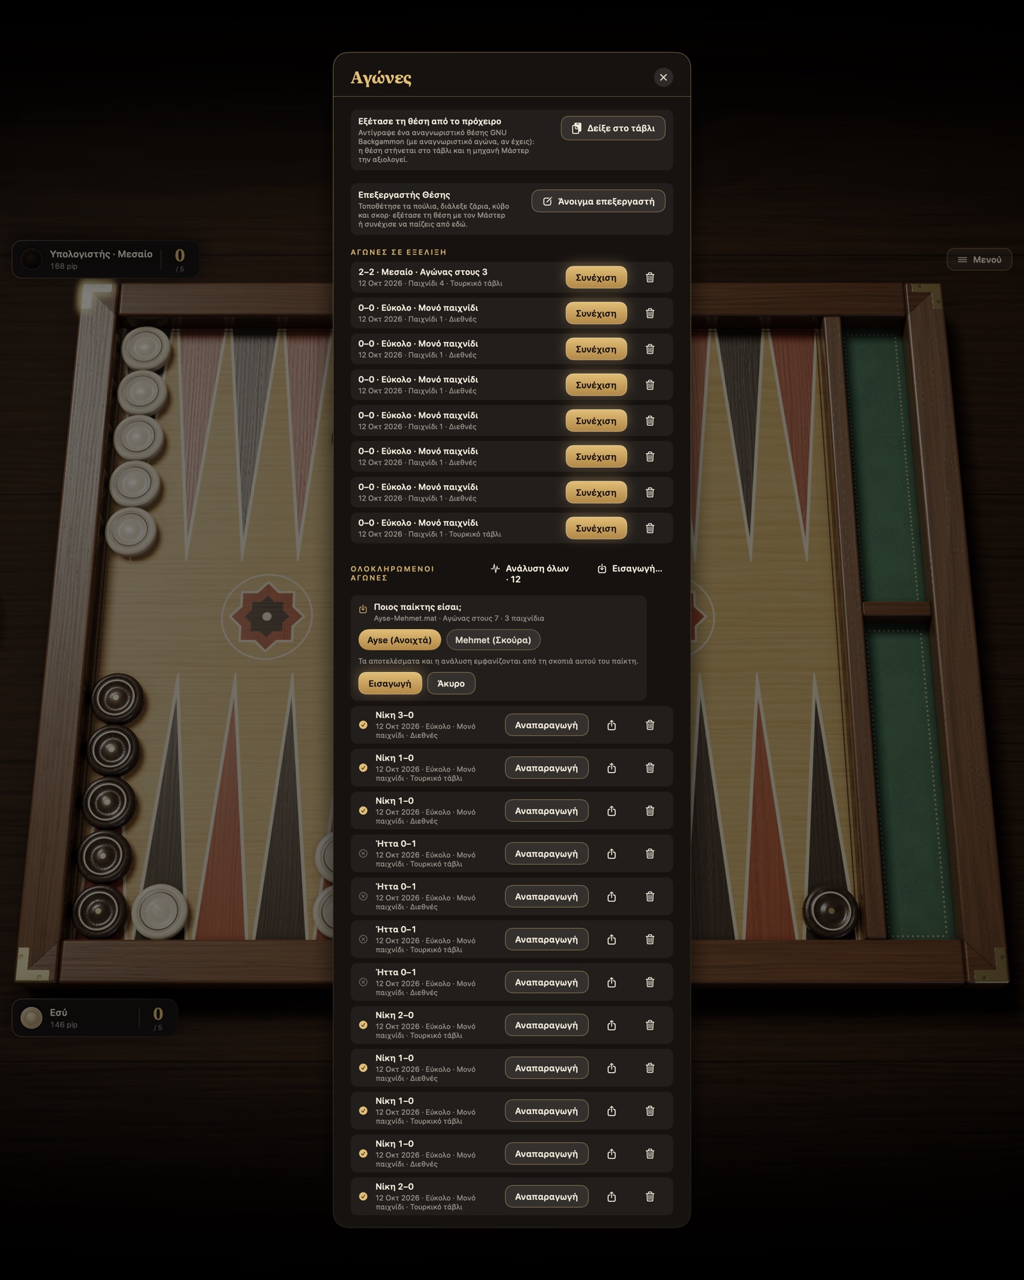Image resolution: width=1024 pixels, height=1280 pixels.
Task: Delete the 0–0 Τουρκικό τάβλι in-progress game
Action: tap(650, 528)
